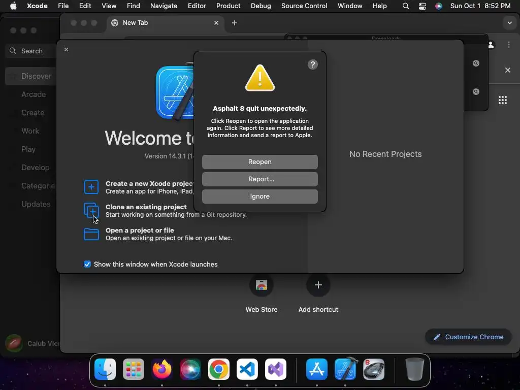Screen dimensions: 520x390
Task: Click the second Downloads magnifier icon
Action: pos(476,92)
